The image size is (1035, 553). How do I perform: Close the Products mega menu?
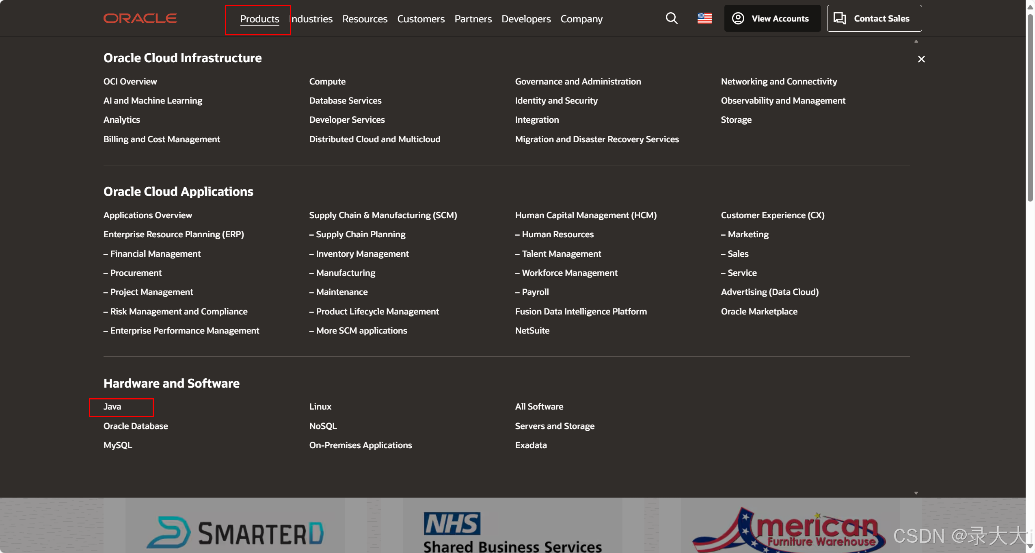pyautogui.click(x=921, y=59)
